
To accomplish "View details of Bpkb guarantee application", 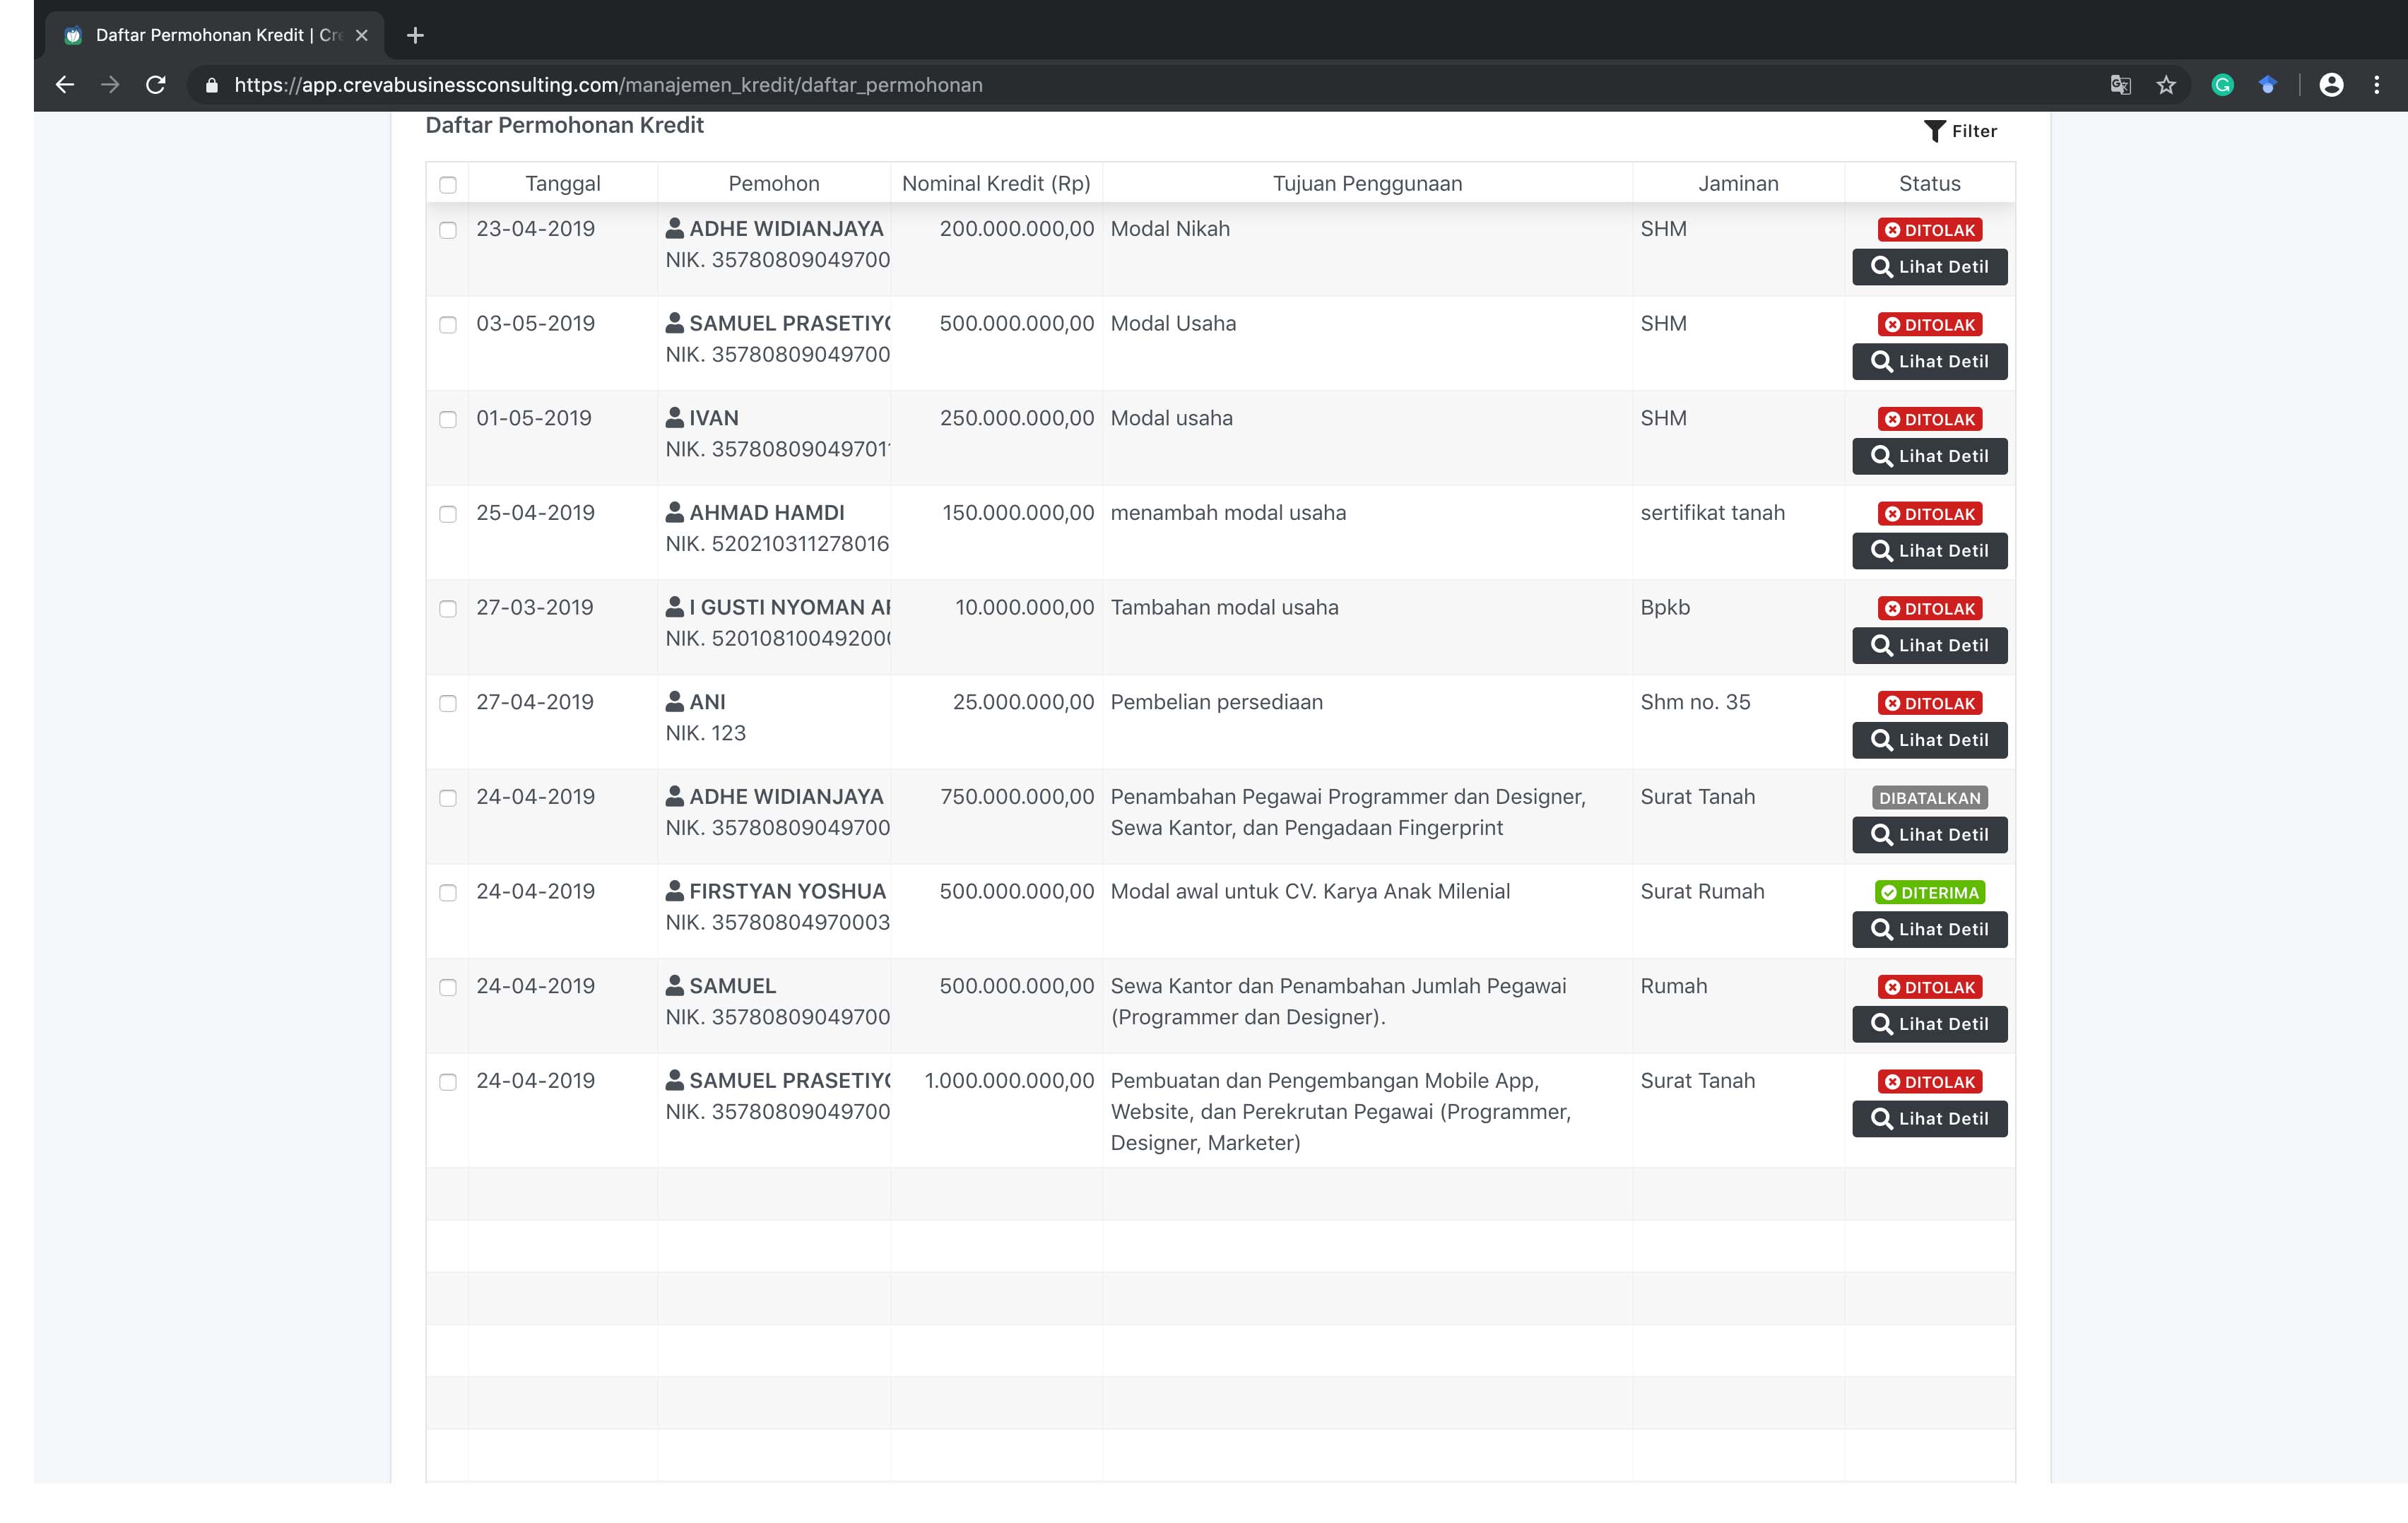I will click(x=1929, y=646).
